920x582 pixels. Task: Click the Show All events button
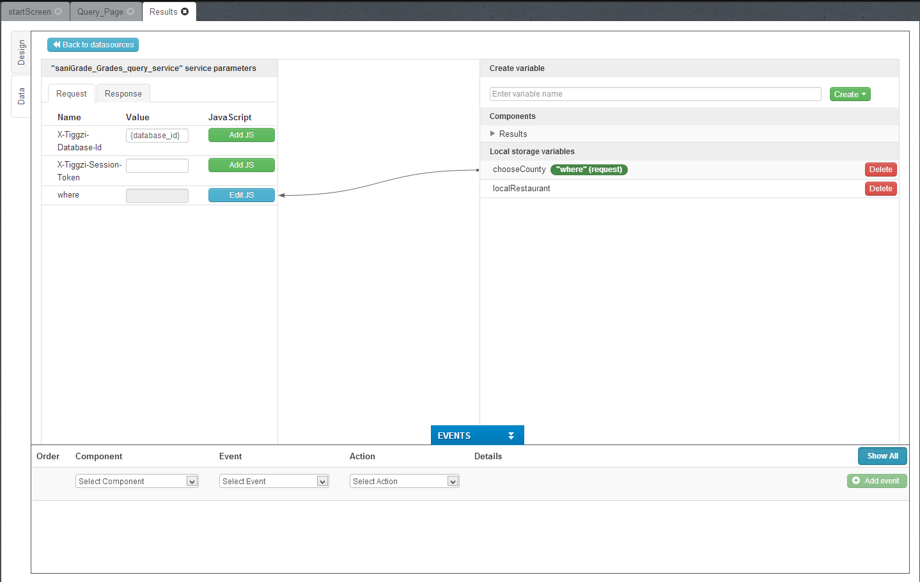click(x=882, y=456)
